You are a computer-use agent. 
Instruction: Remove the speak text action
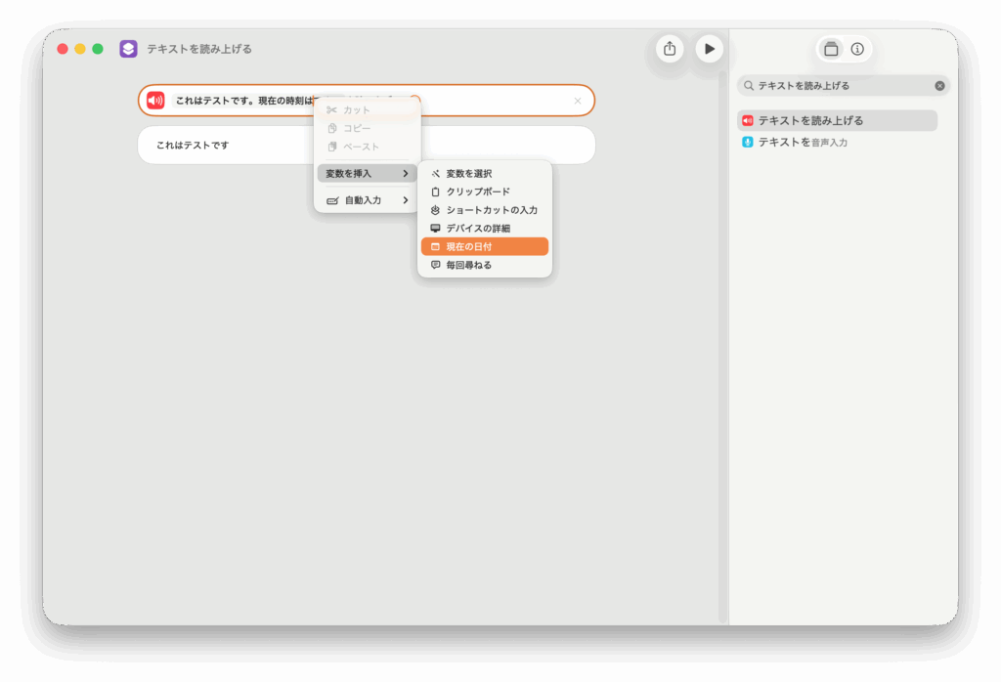(578, 101)
